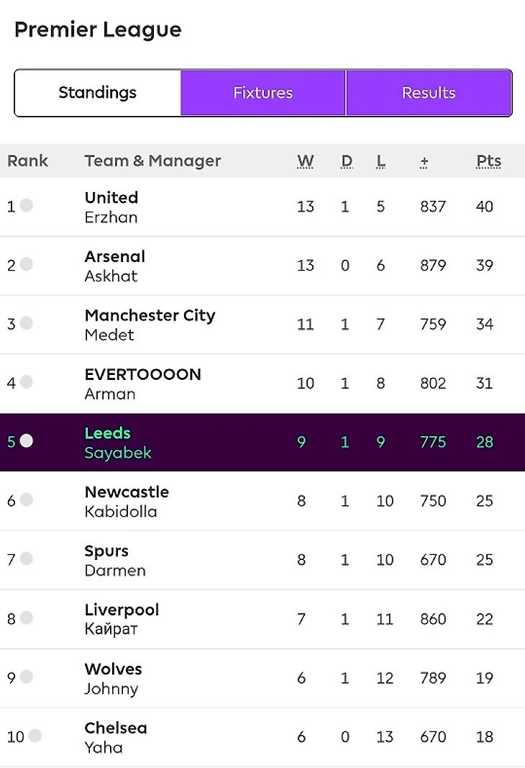
Task: Click the rank indicator dot beside United
Action: (x=27, y=206)
